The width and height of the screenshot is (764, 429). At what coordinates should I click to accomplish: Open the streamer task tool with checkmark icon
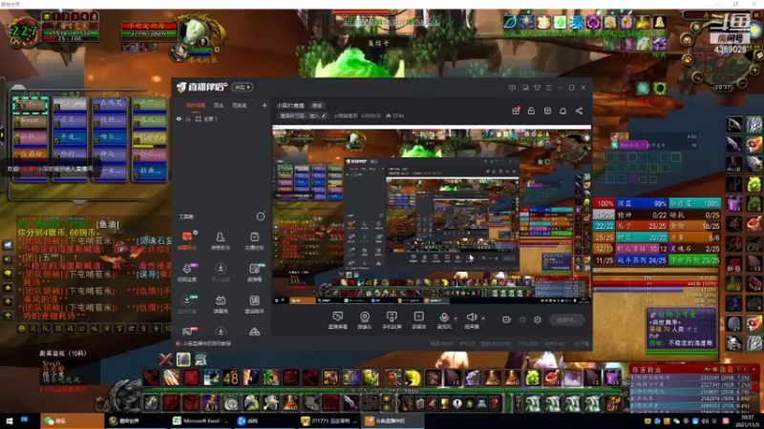tap(254, 240)
